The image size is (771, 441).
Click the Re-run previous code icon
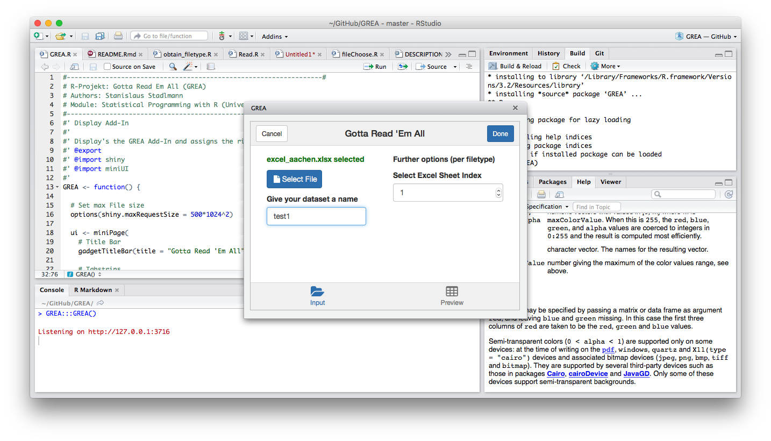[402, 67]
